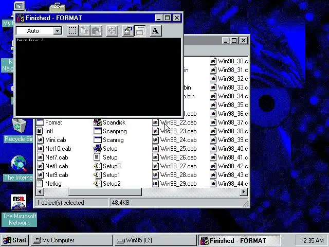Screen dimensions: 329x247
Task: Click the 'Parse Error 2' console text
Action: click(x=30, y=40)
